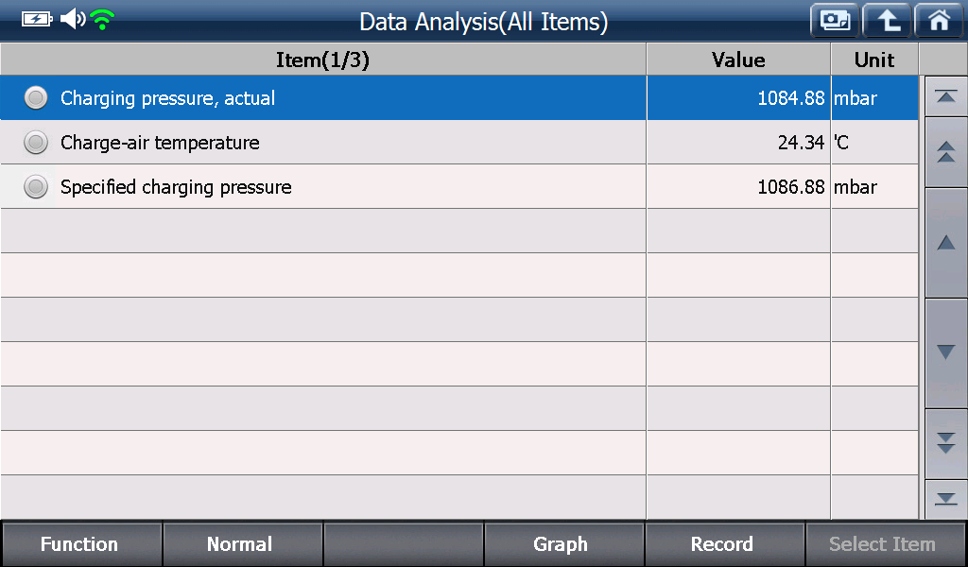968x567 pixels.
Task: Select Charging pressure, actual radio button
Action: (36, 97)
